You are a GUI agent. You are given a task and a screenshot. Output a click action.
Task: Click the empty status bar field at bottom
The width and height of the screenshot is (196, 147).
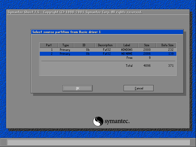[99, 142]
